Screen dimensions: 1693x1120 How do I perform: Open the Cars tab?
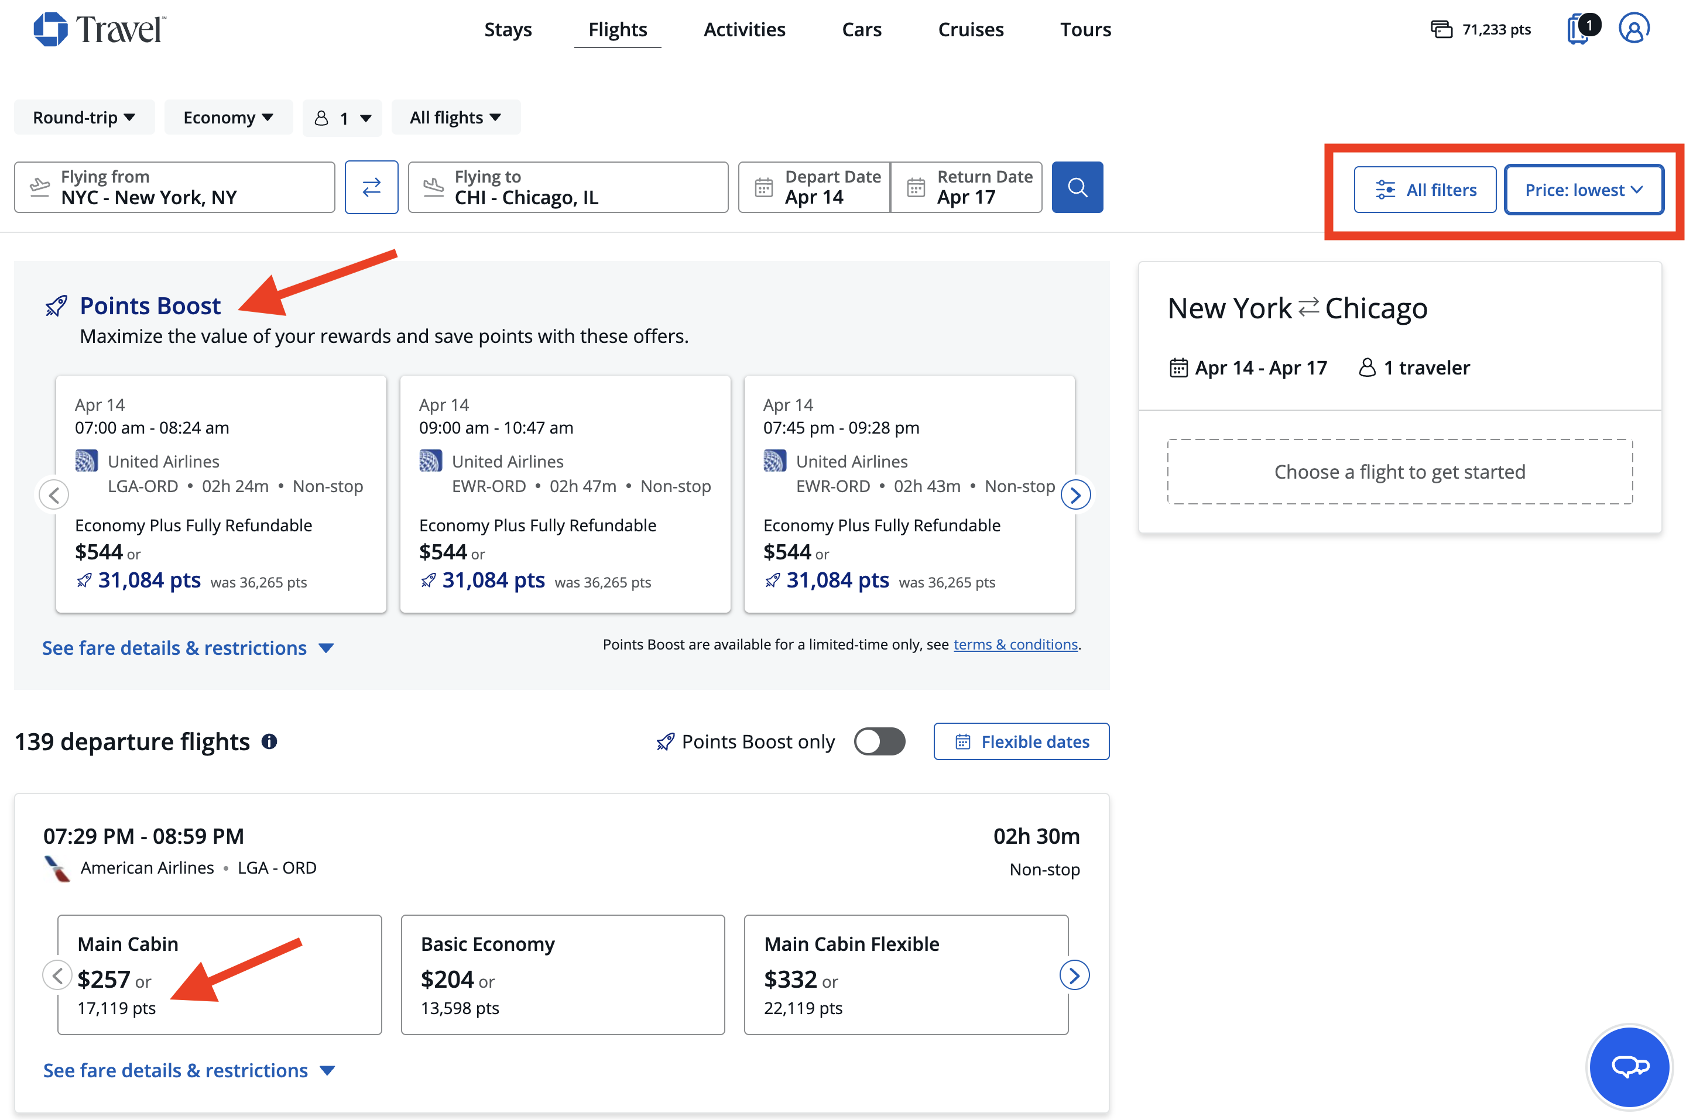[861, 29]
